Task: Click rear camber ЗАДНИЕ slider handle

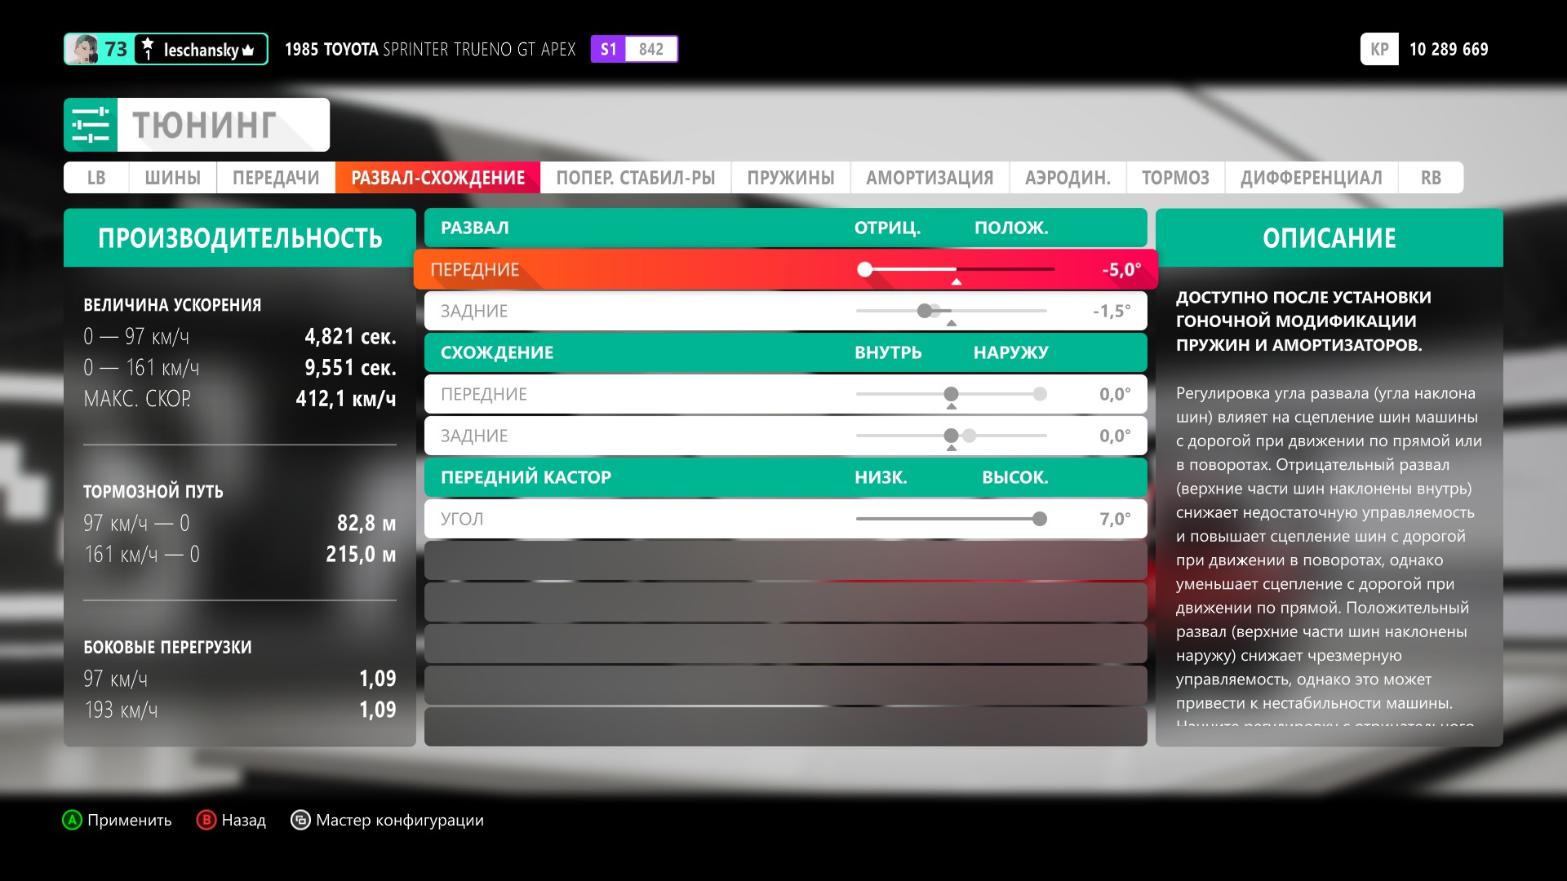Action: [x=925, y=311]
